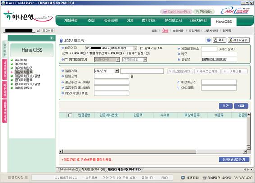Open 전체메뉴 full menu
The height and width of the screenshot is (183, 255).
(x=204, y=12)
